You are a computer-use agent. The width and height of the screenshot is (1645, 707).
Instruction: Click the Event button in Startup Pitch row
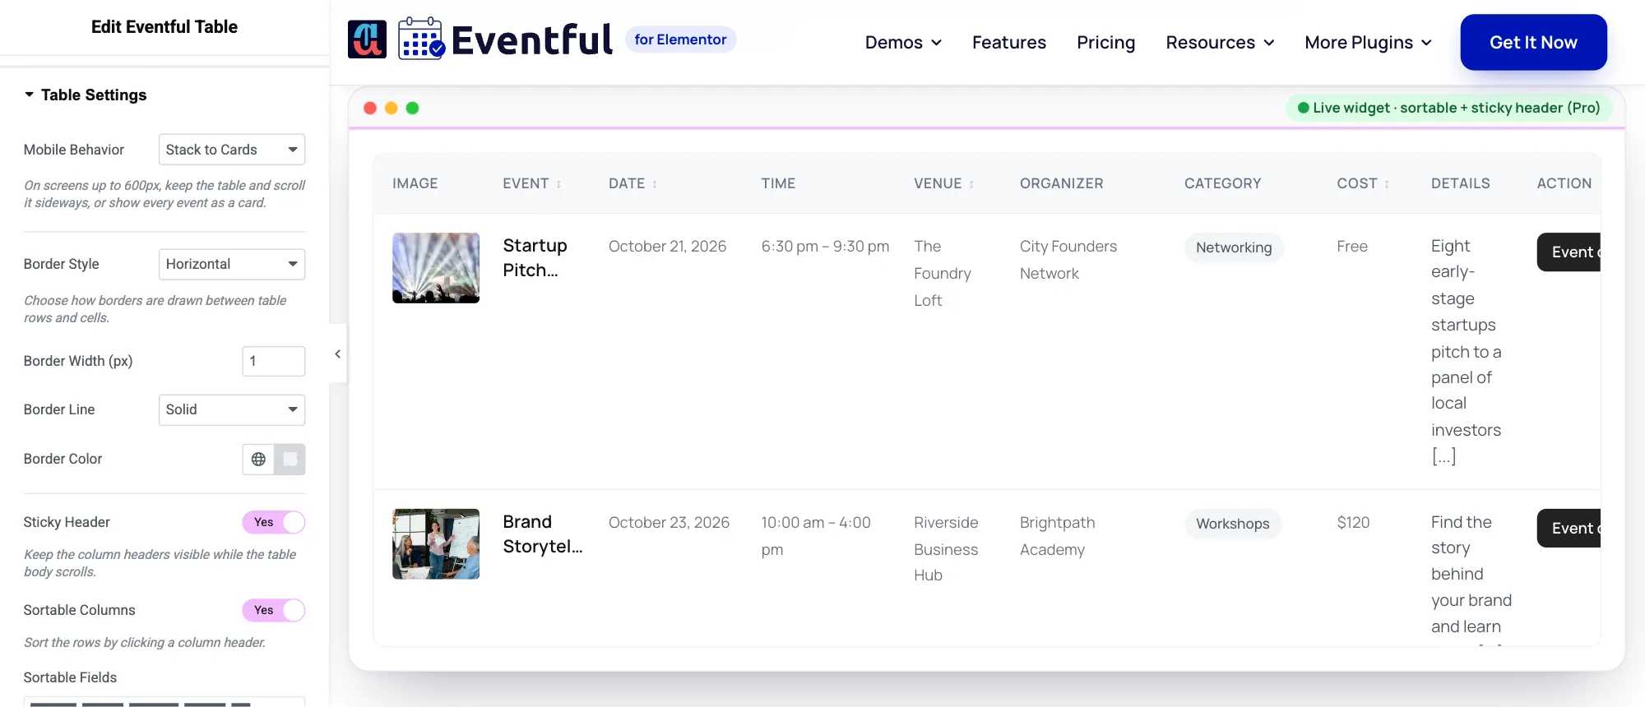point(1569,252)
